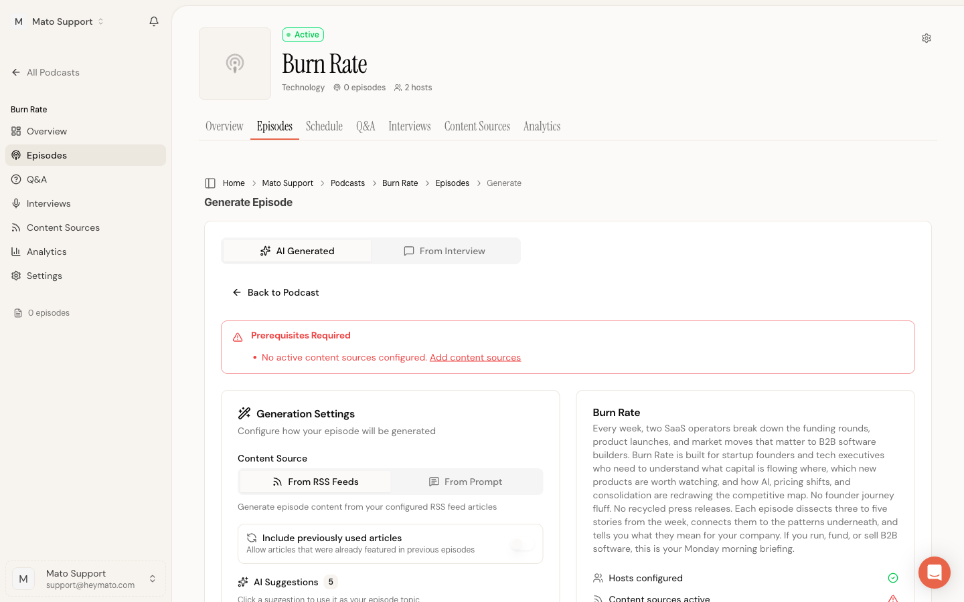
Task: Click the Technology category text
Action: point(303,88)
